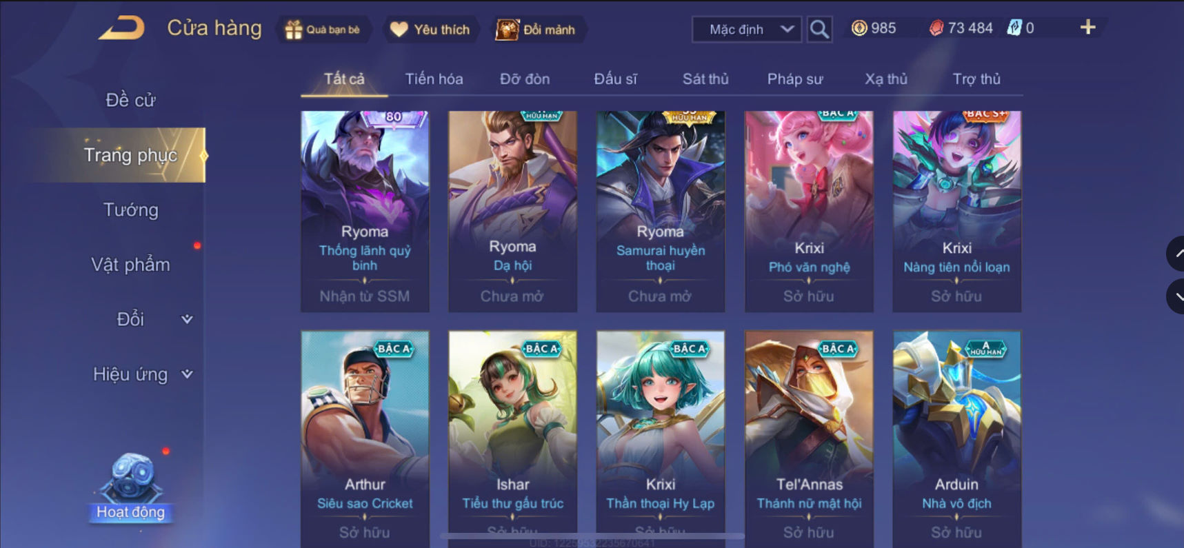Select Vật phẩm in the left sidebar
This screenshot has width=1184, height=548.
coord(130,265)
